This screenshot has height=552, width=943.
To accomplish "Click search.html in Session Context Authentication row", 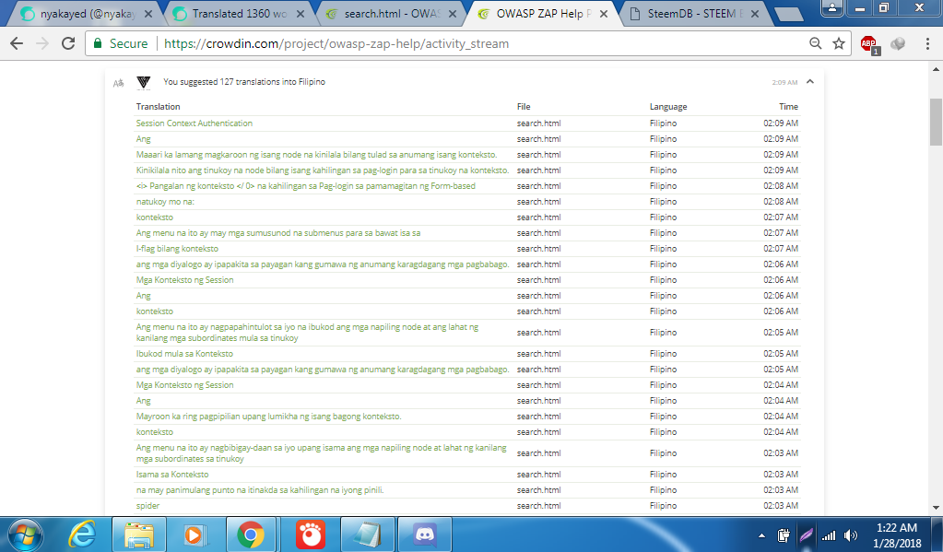I will point(539,123).
